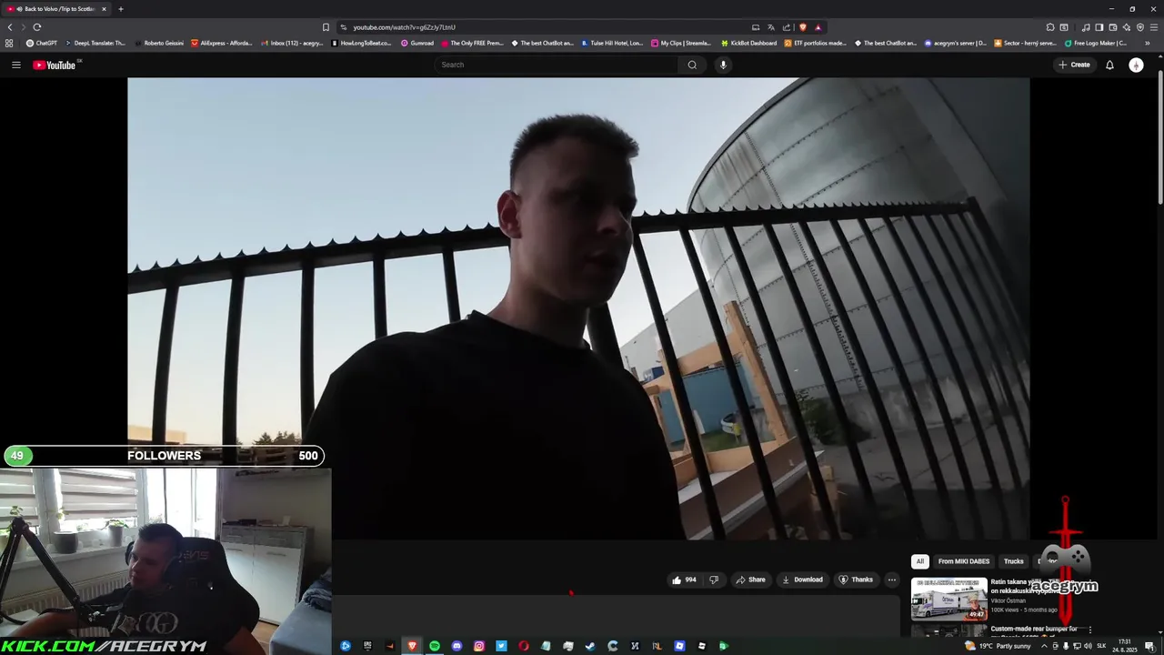Show hidden bookmarks overflow chevron
Screen dimensions: 1164x655
click(1148, 43)
